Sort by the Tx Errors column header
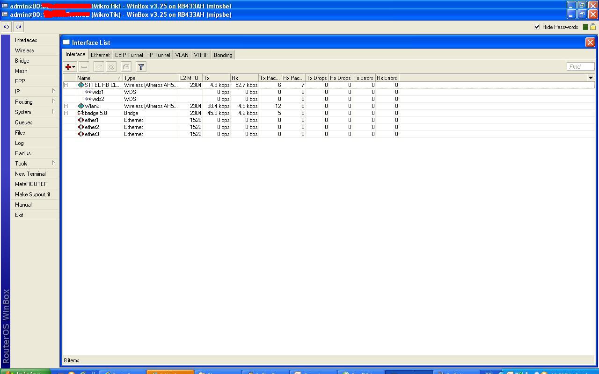The width and height of the screenshot is (599, 374). pos(364,78)
